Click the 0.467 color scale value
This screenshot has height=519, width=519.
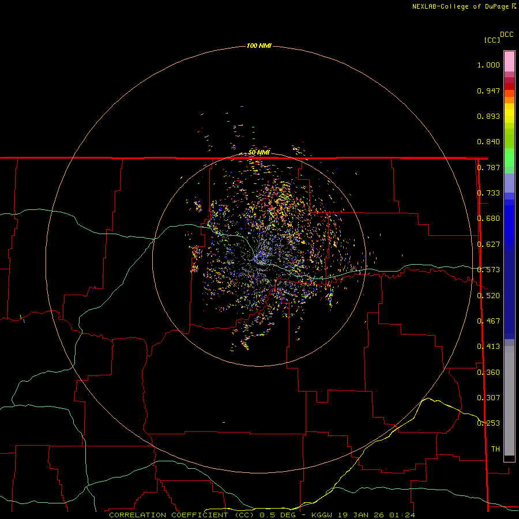point(488,321)
